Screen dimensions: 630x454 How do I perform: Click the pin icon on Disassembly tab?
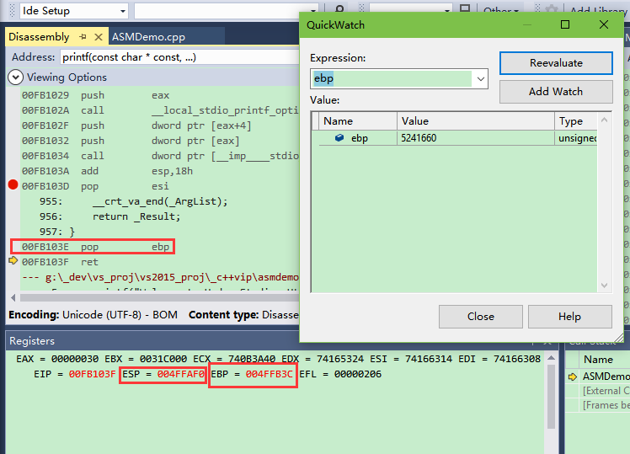click(83, 37)
